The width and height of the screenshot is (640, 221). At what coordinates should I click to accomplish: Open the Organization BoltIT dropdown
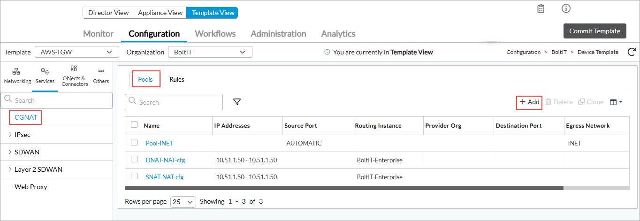[x=210, y=52]
